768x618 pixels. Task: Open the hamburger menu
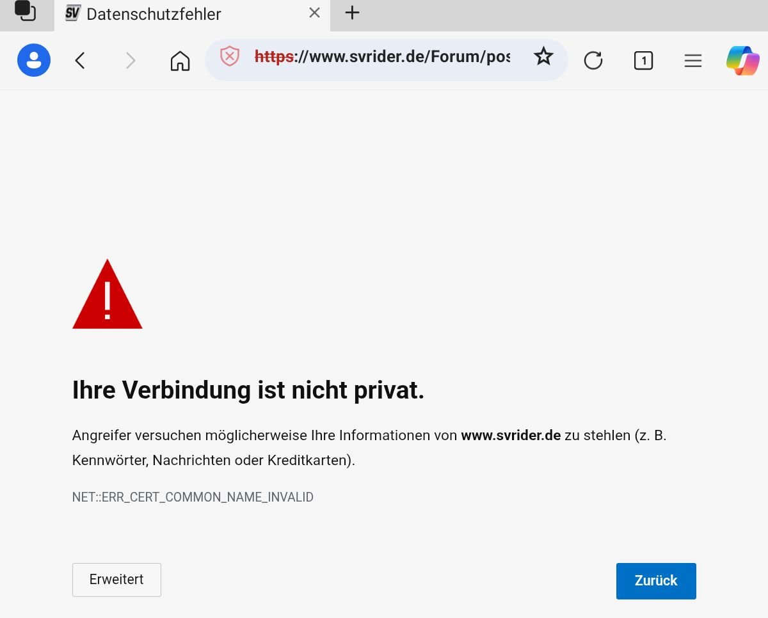[x=693, y=61]
